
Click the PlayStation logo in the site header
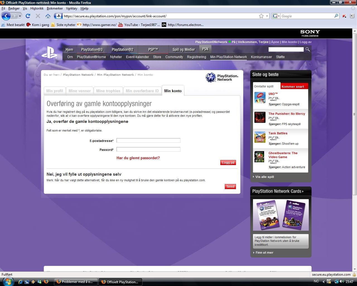click(50, 52)
